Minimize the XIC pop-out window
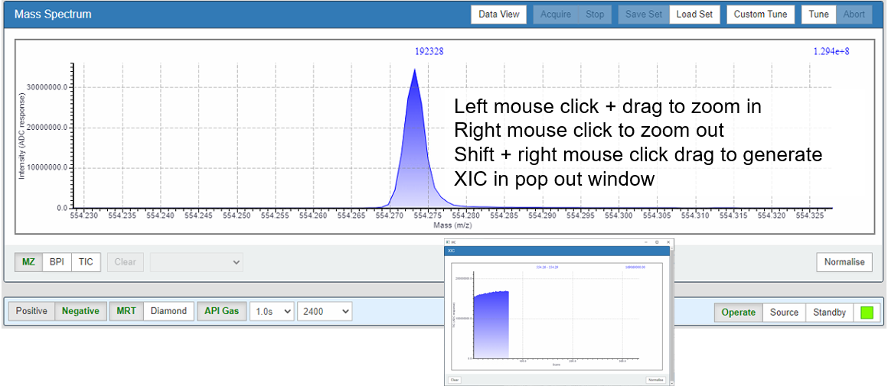Image resolution: width=888 pixels, height=392 pixels. click(x=645, y=241)
